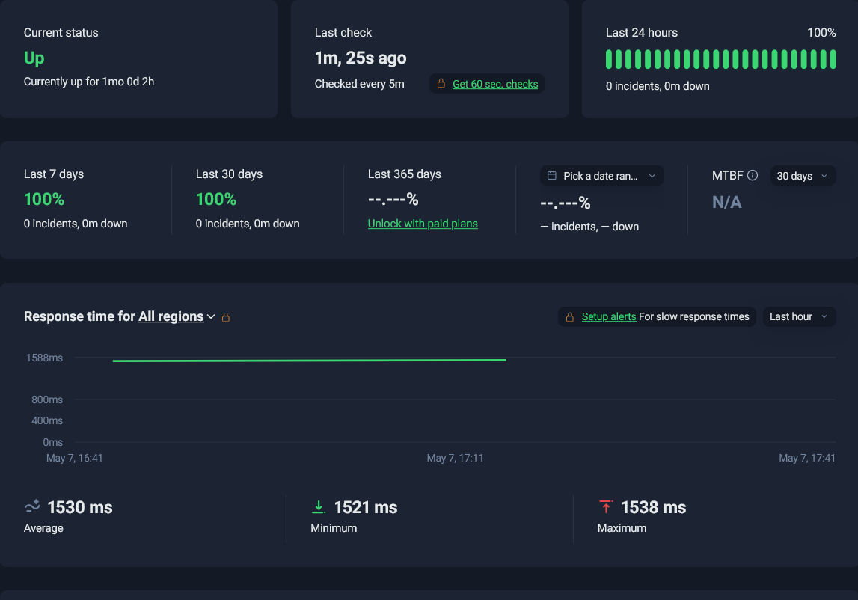The width and height of the screenshot is (858, 600).
Task: Click the last green bar in Last 24 hours
Action: (833, 59)
